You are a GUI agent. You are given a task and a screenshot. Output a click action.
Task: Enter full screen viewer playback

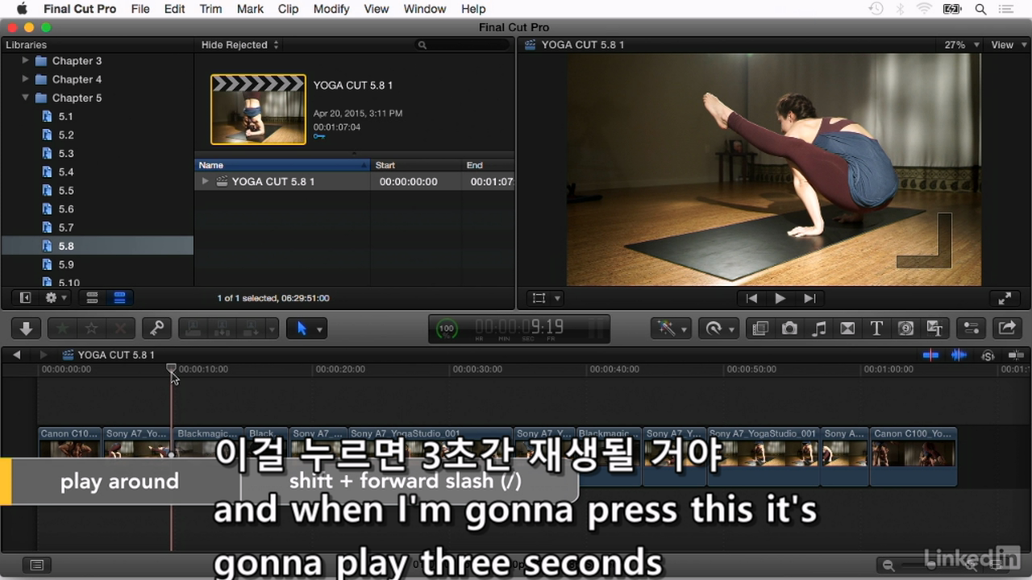(x=1005, y=298)
